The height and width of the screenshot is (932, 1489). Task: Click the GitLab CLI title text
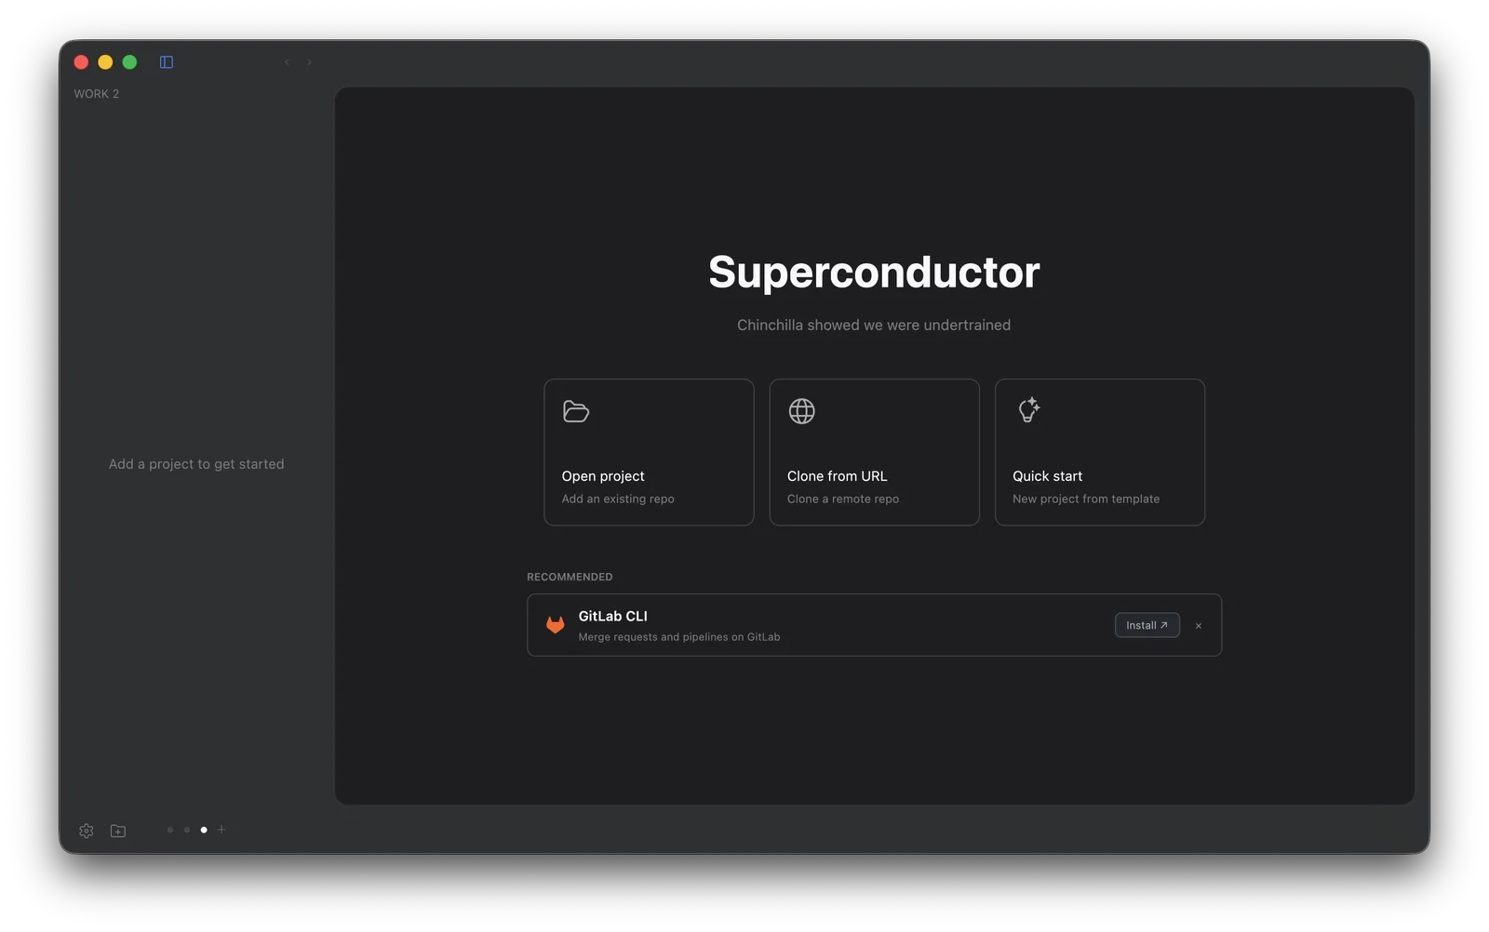(613, 616)
